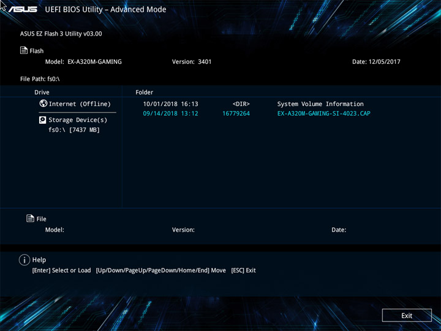
Task: Select Storage Device(s) in the Drive list
Action: (x=73, y=120)
